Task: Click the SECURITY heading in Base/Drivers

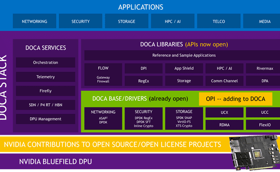Action: (x=144, y=112)
